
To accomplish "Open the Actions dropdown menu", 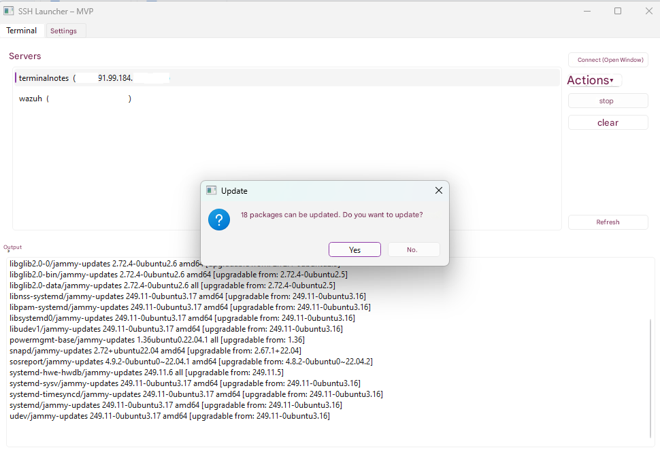I will [x=593, y=80].
